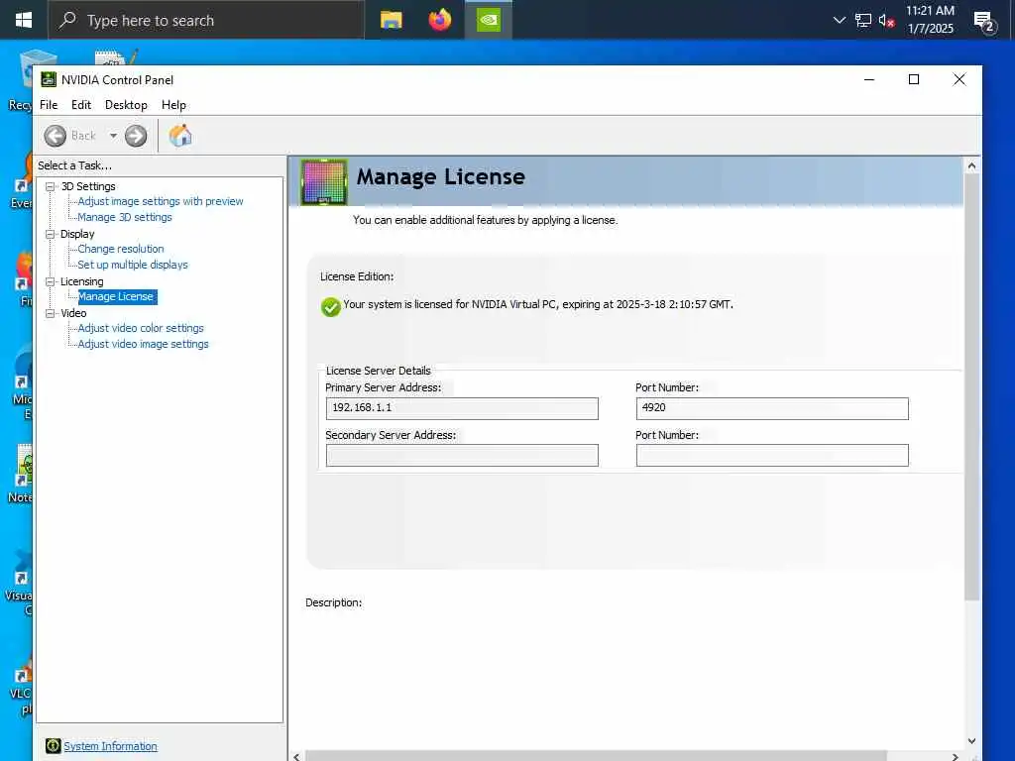Click the Video tree label
Viewport: 1015px width, 761px height.
[x=73, y=313]
